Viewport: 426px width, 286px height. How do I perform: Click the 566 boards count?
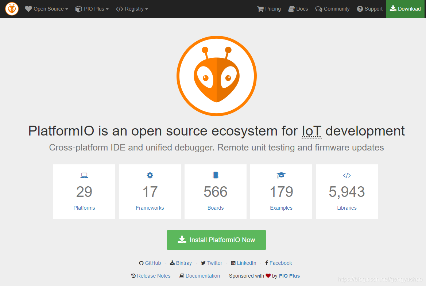pos(216,192)
